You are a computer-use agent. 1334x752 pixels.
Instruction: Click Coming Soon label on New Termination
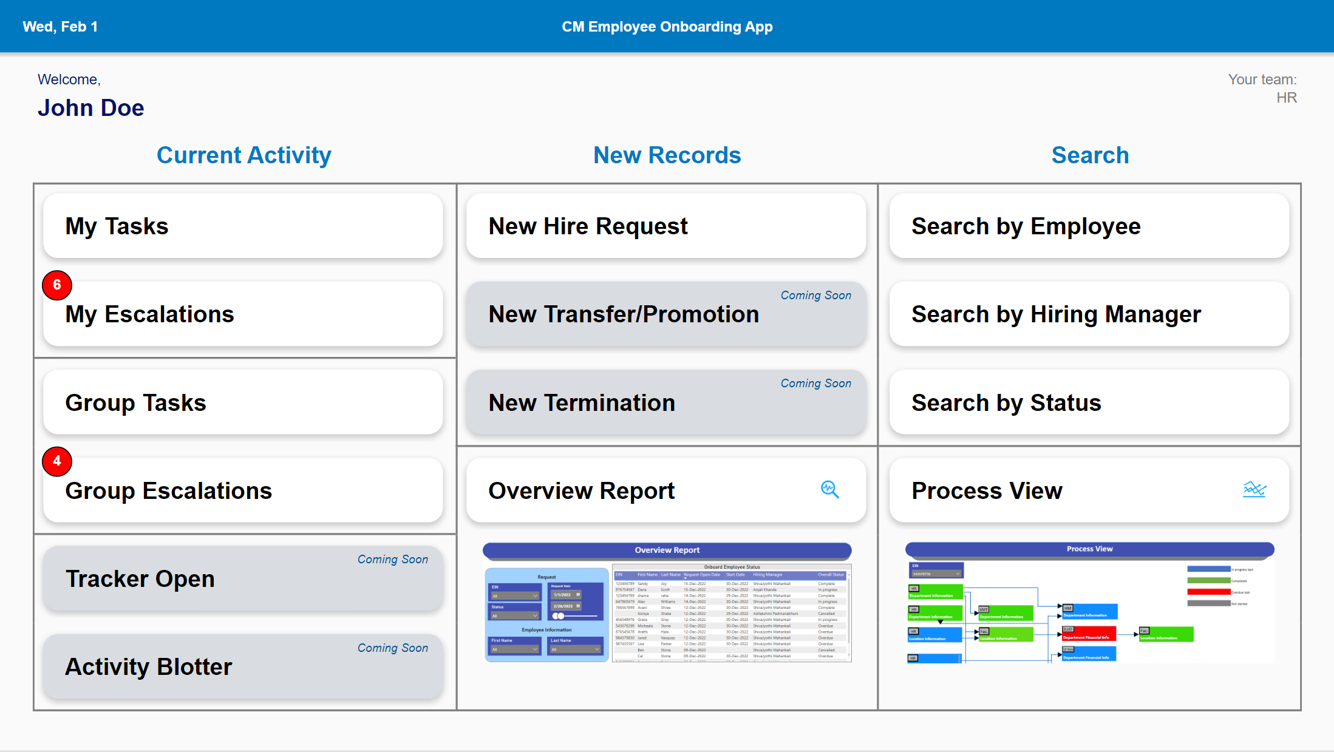(x=816, y=384)
